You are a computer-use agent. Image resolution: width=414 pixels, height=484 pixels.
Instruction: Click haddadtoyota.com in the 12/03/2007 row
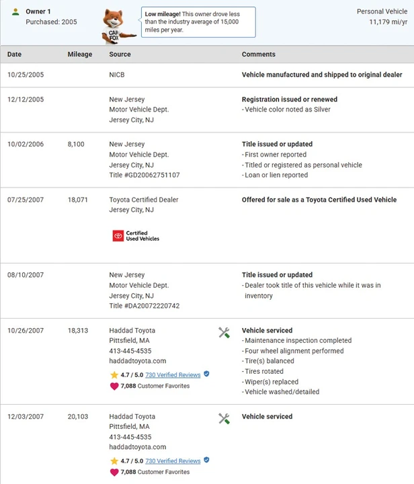point(138,447)
